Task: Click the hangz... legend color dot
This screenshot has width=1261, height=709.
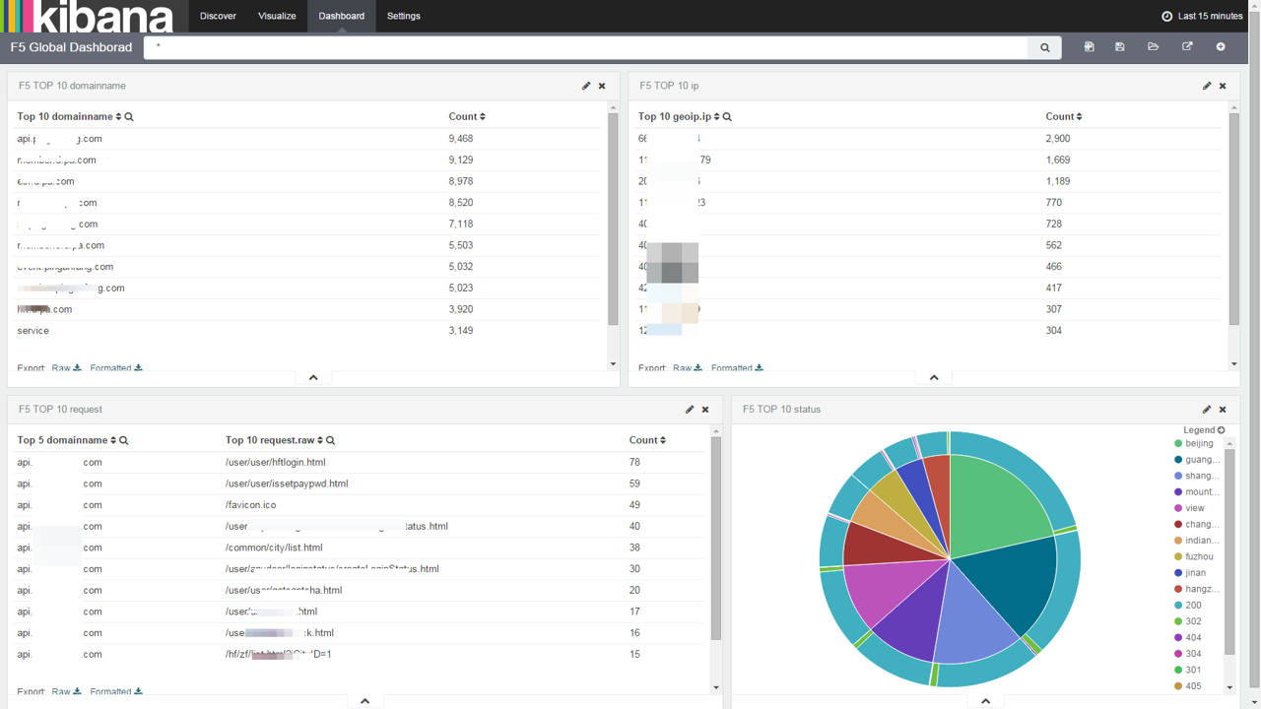Action: point(1178,589)
